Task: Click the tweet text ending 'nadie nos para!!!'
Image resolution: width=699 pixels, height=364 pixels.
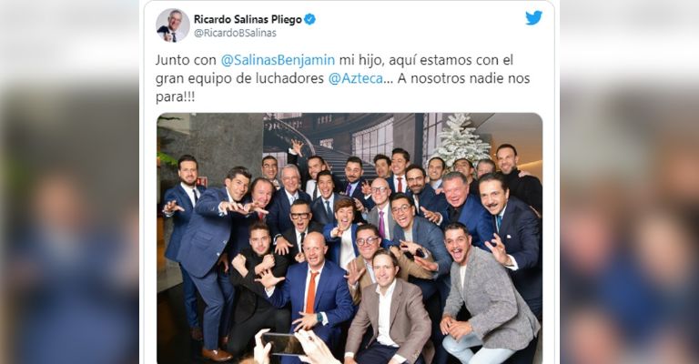Action: coord(342,78)
